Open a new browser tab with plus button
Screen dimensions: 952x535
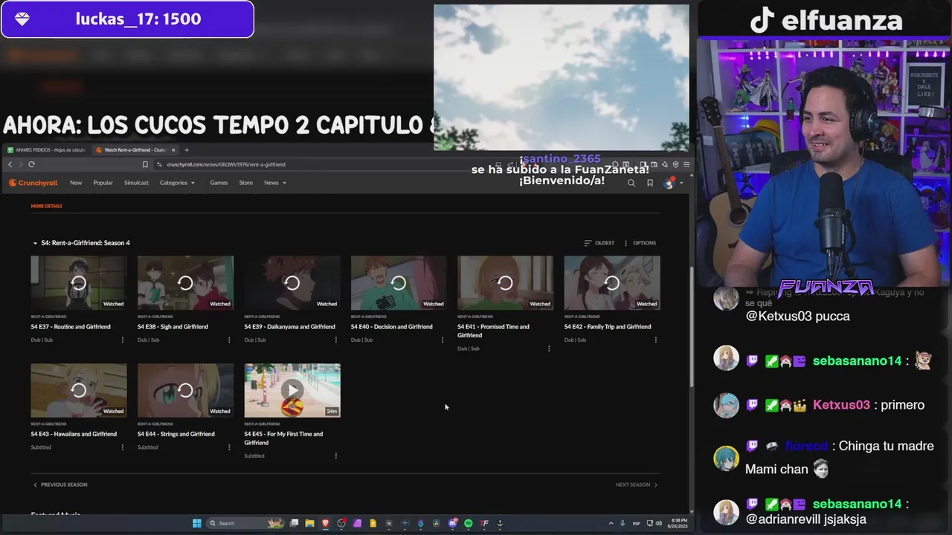[187, 150]
